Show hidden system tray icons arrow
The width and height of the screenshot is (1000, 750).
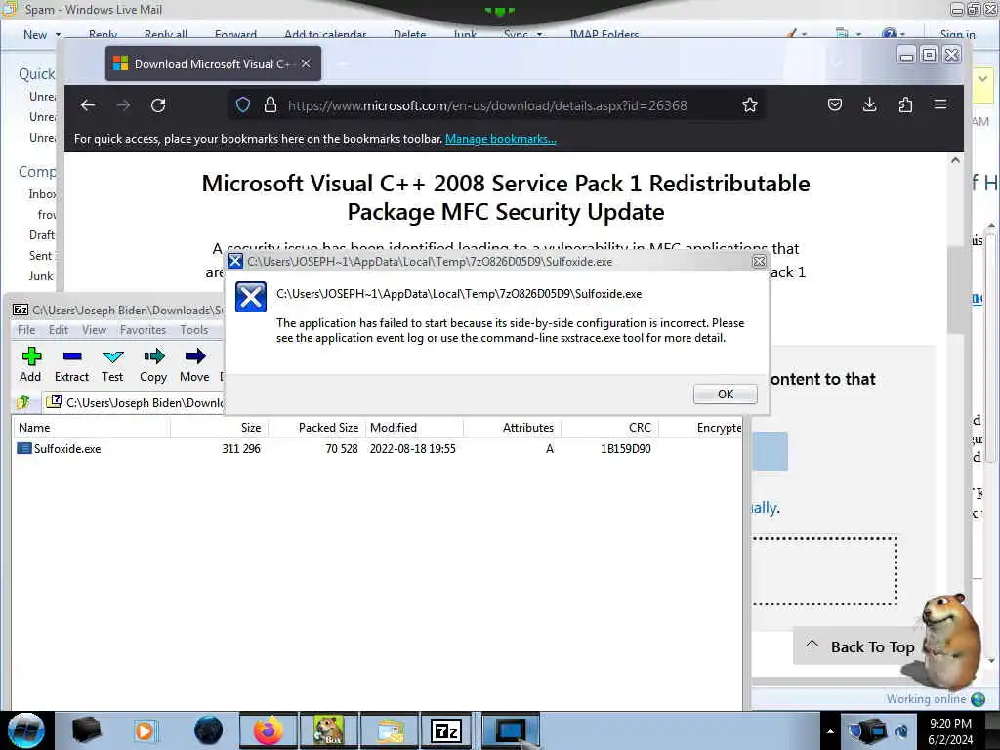click(830, 731)
